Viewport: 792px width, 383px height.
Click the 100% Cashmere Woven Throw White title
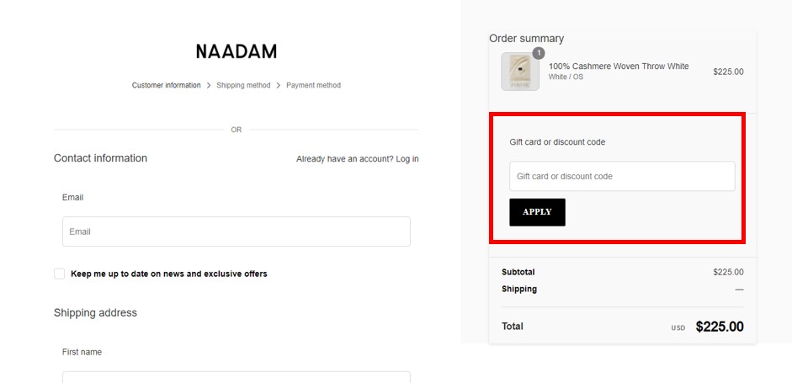tap(619, 66)
